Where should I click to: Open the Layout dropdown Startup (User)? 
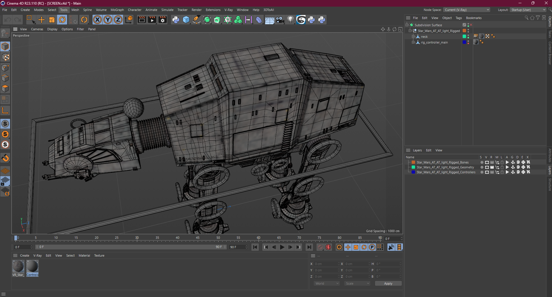point(528,10)
